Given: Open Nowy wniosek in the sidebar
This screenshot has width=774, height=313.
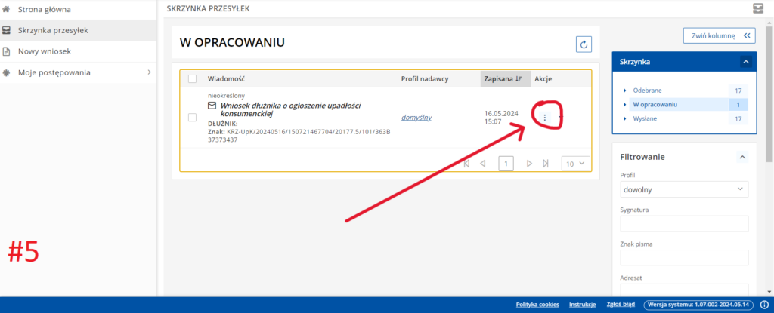Looking at the screenshot, I should (x=44, y=51).
